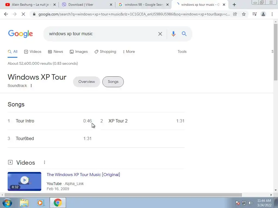Open the Chrome three-dot menu
Viewport: 278px width, 208px height.
click(x=272, y=14)
